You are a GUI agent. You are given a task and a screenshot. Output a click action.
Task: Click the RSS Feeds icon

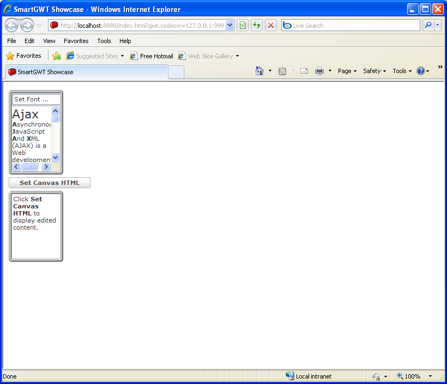pos(282,71)
